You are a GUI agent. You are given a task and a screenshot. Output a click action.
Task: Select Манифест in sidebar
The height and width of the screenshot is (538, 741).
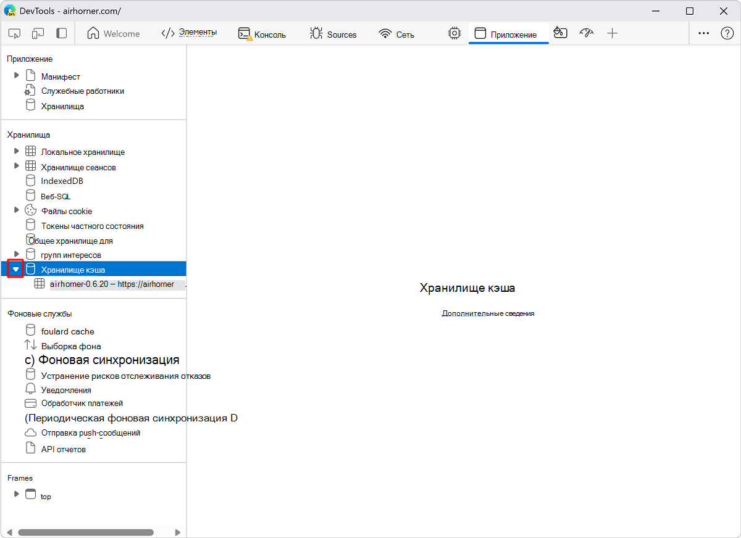[x=61, y=77]
